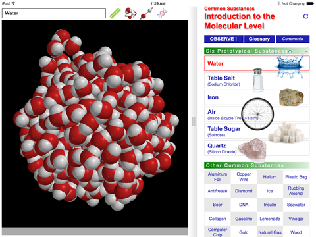Open the Aluminum Foil substance

[217, 177]
